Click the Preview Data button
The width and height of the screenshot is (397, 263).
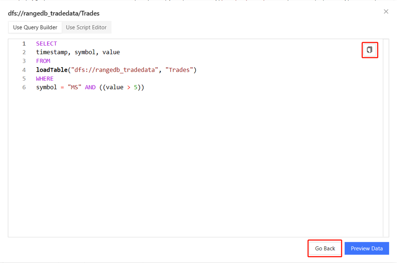click(366, 248)
